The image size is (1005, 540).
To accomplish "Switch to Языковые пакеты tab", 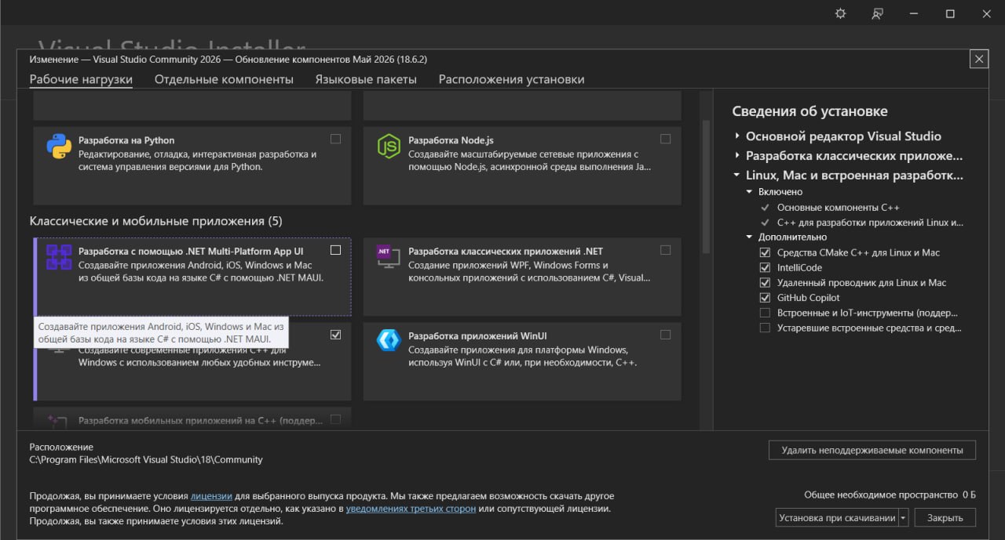I will (366, 79).
